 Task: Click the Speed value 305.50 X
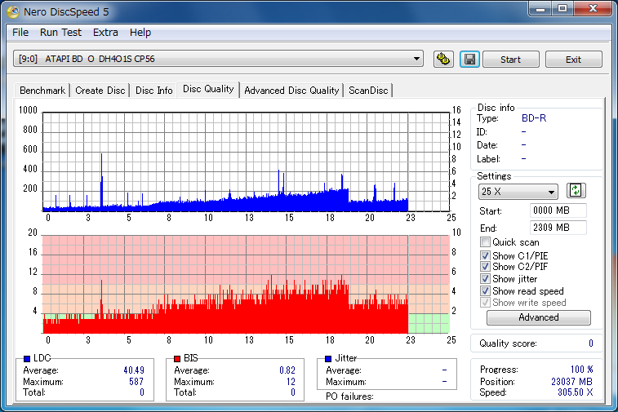pos(575,392)
